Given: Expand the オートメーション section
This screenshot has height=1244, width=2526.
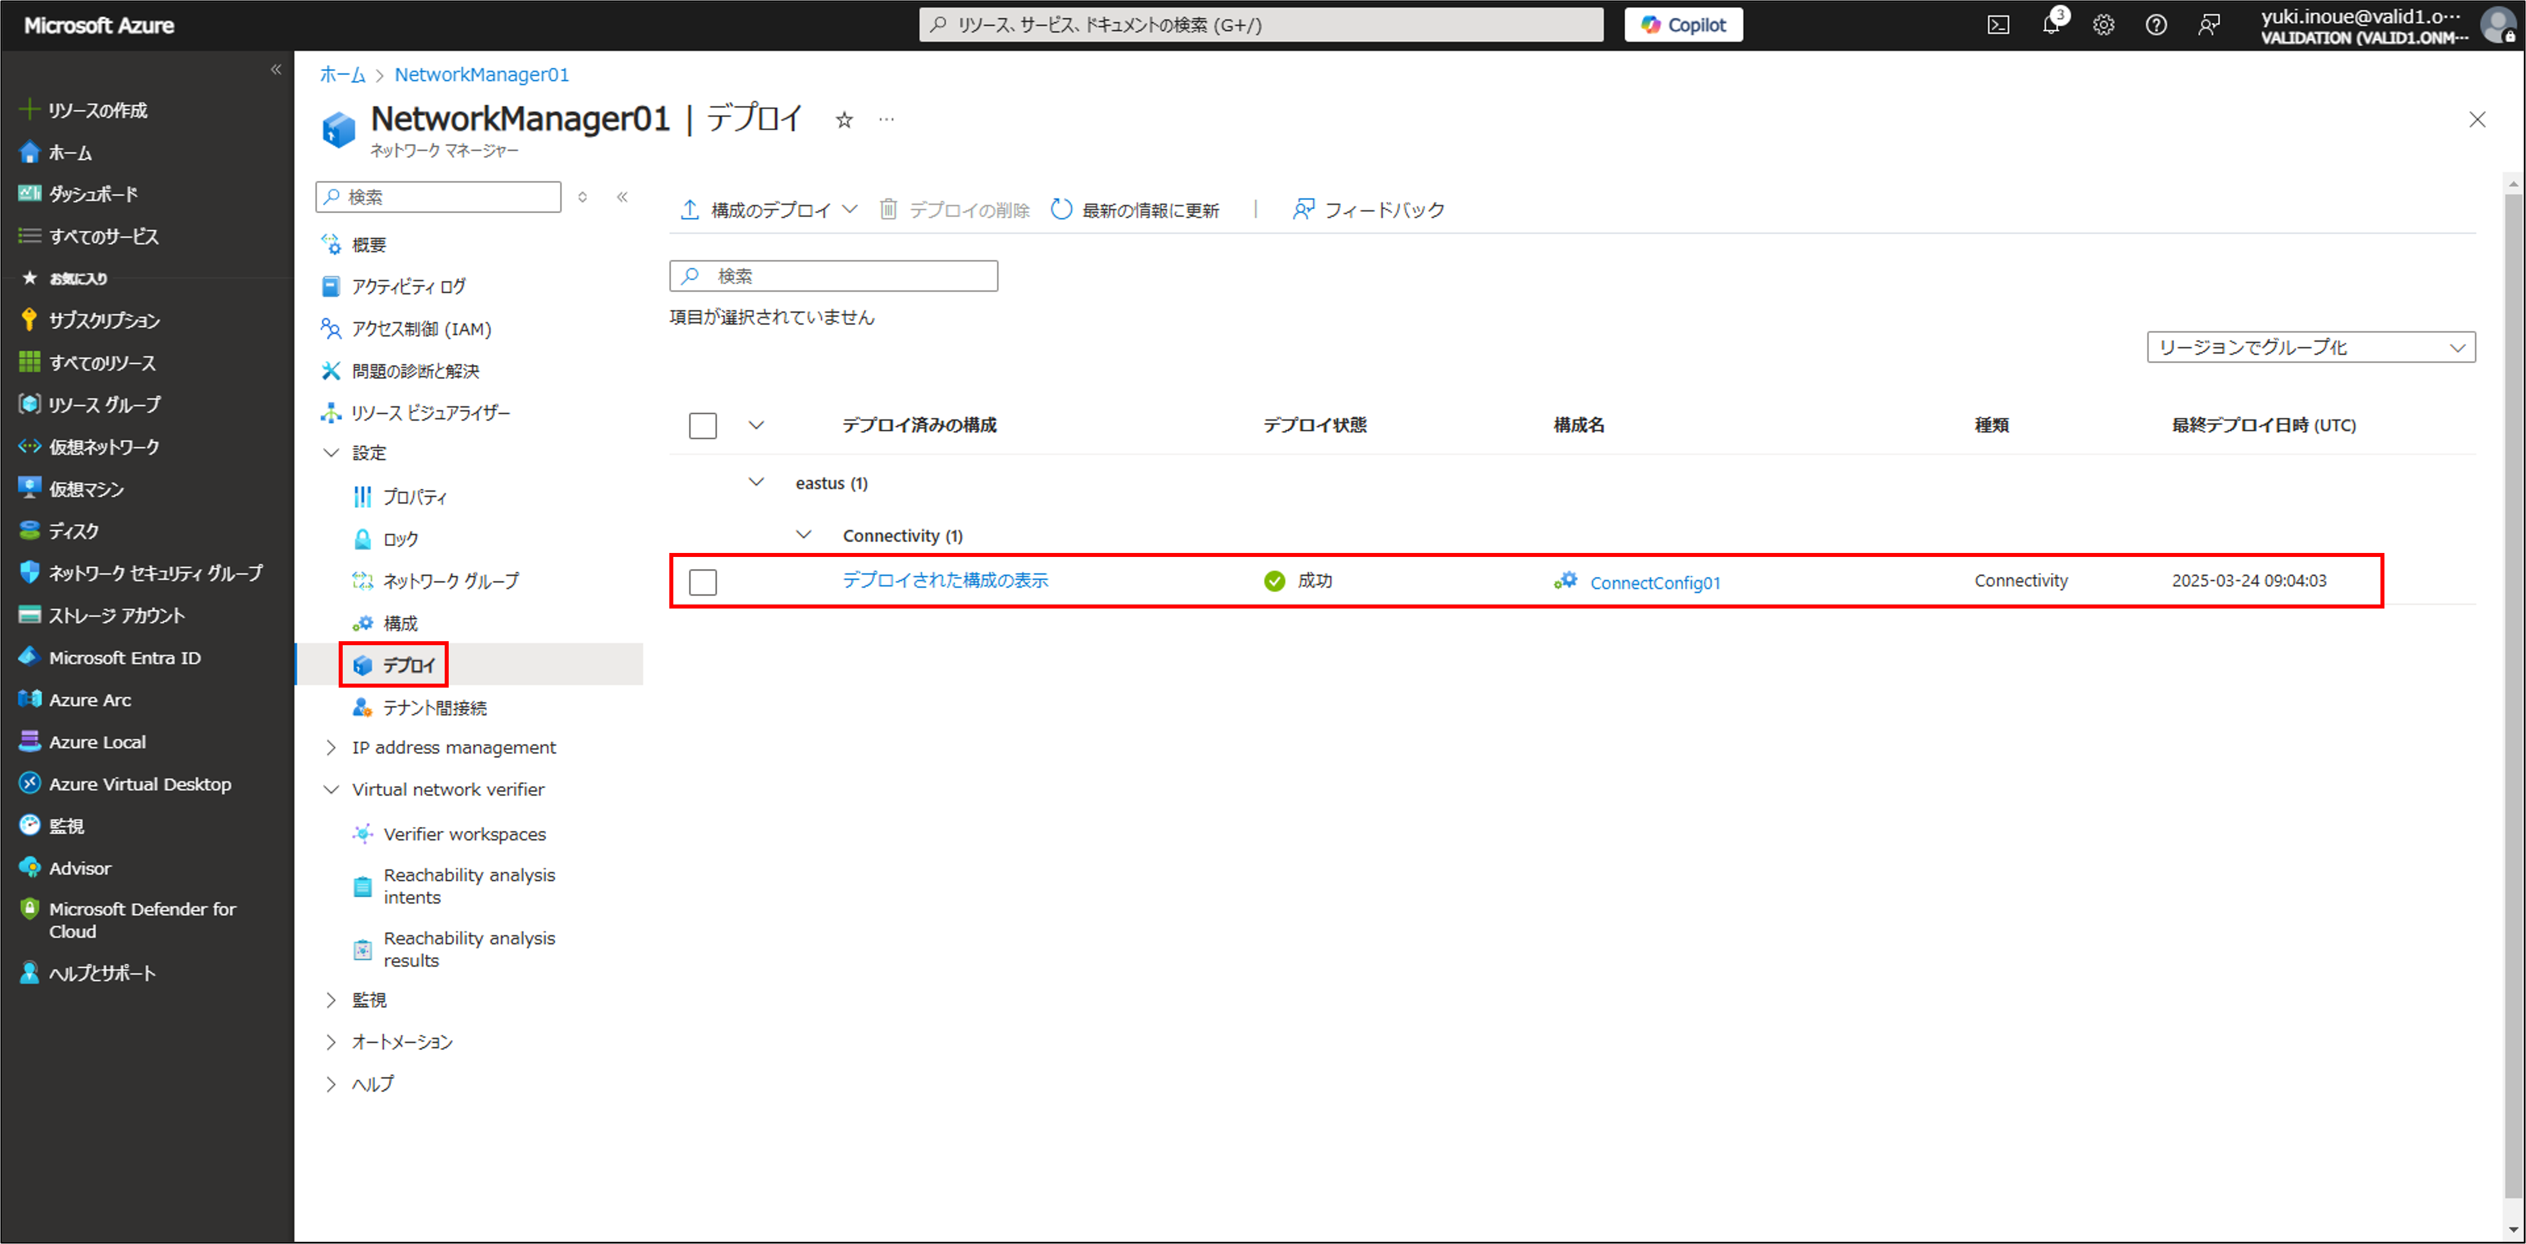Looking at the screenshot, I should pos(331,1042).
